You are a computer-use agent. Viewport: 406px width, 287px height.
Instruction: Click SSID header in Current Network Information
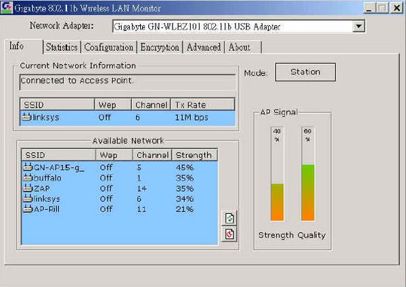(58, 105)
